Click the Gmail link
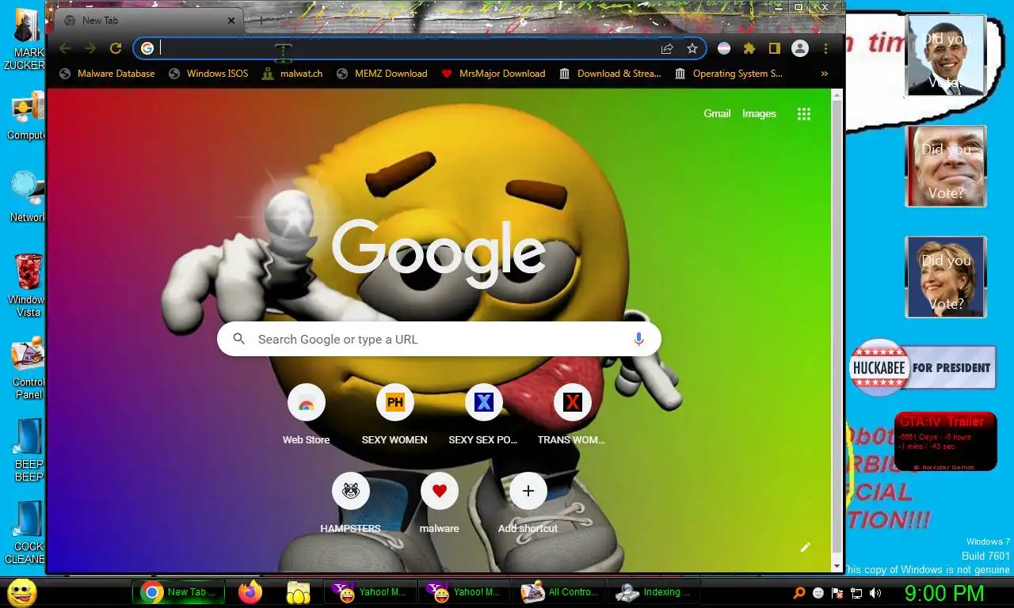Image resolution: width=1014 pixels, height=608 pixels. click(x=717, y=114)
